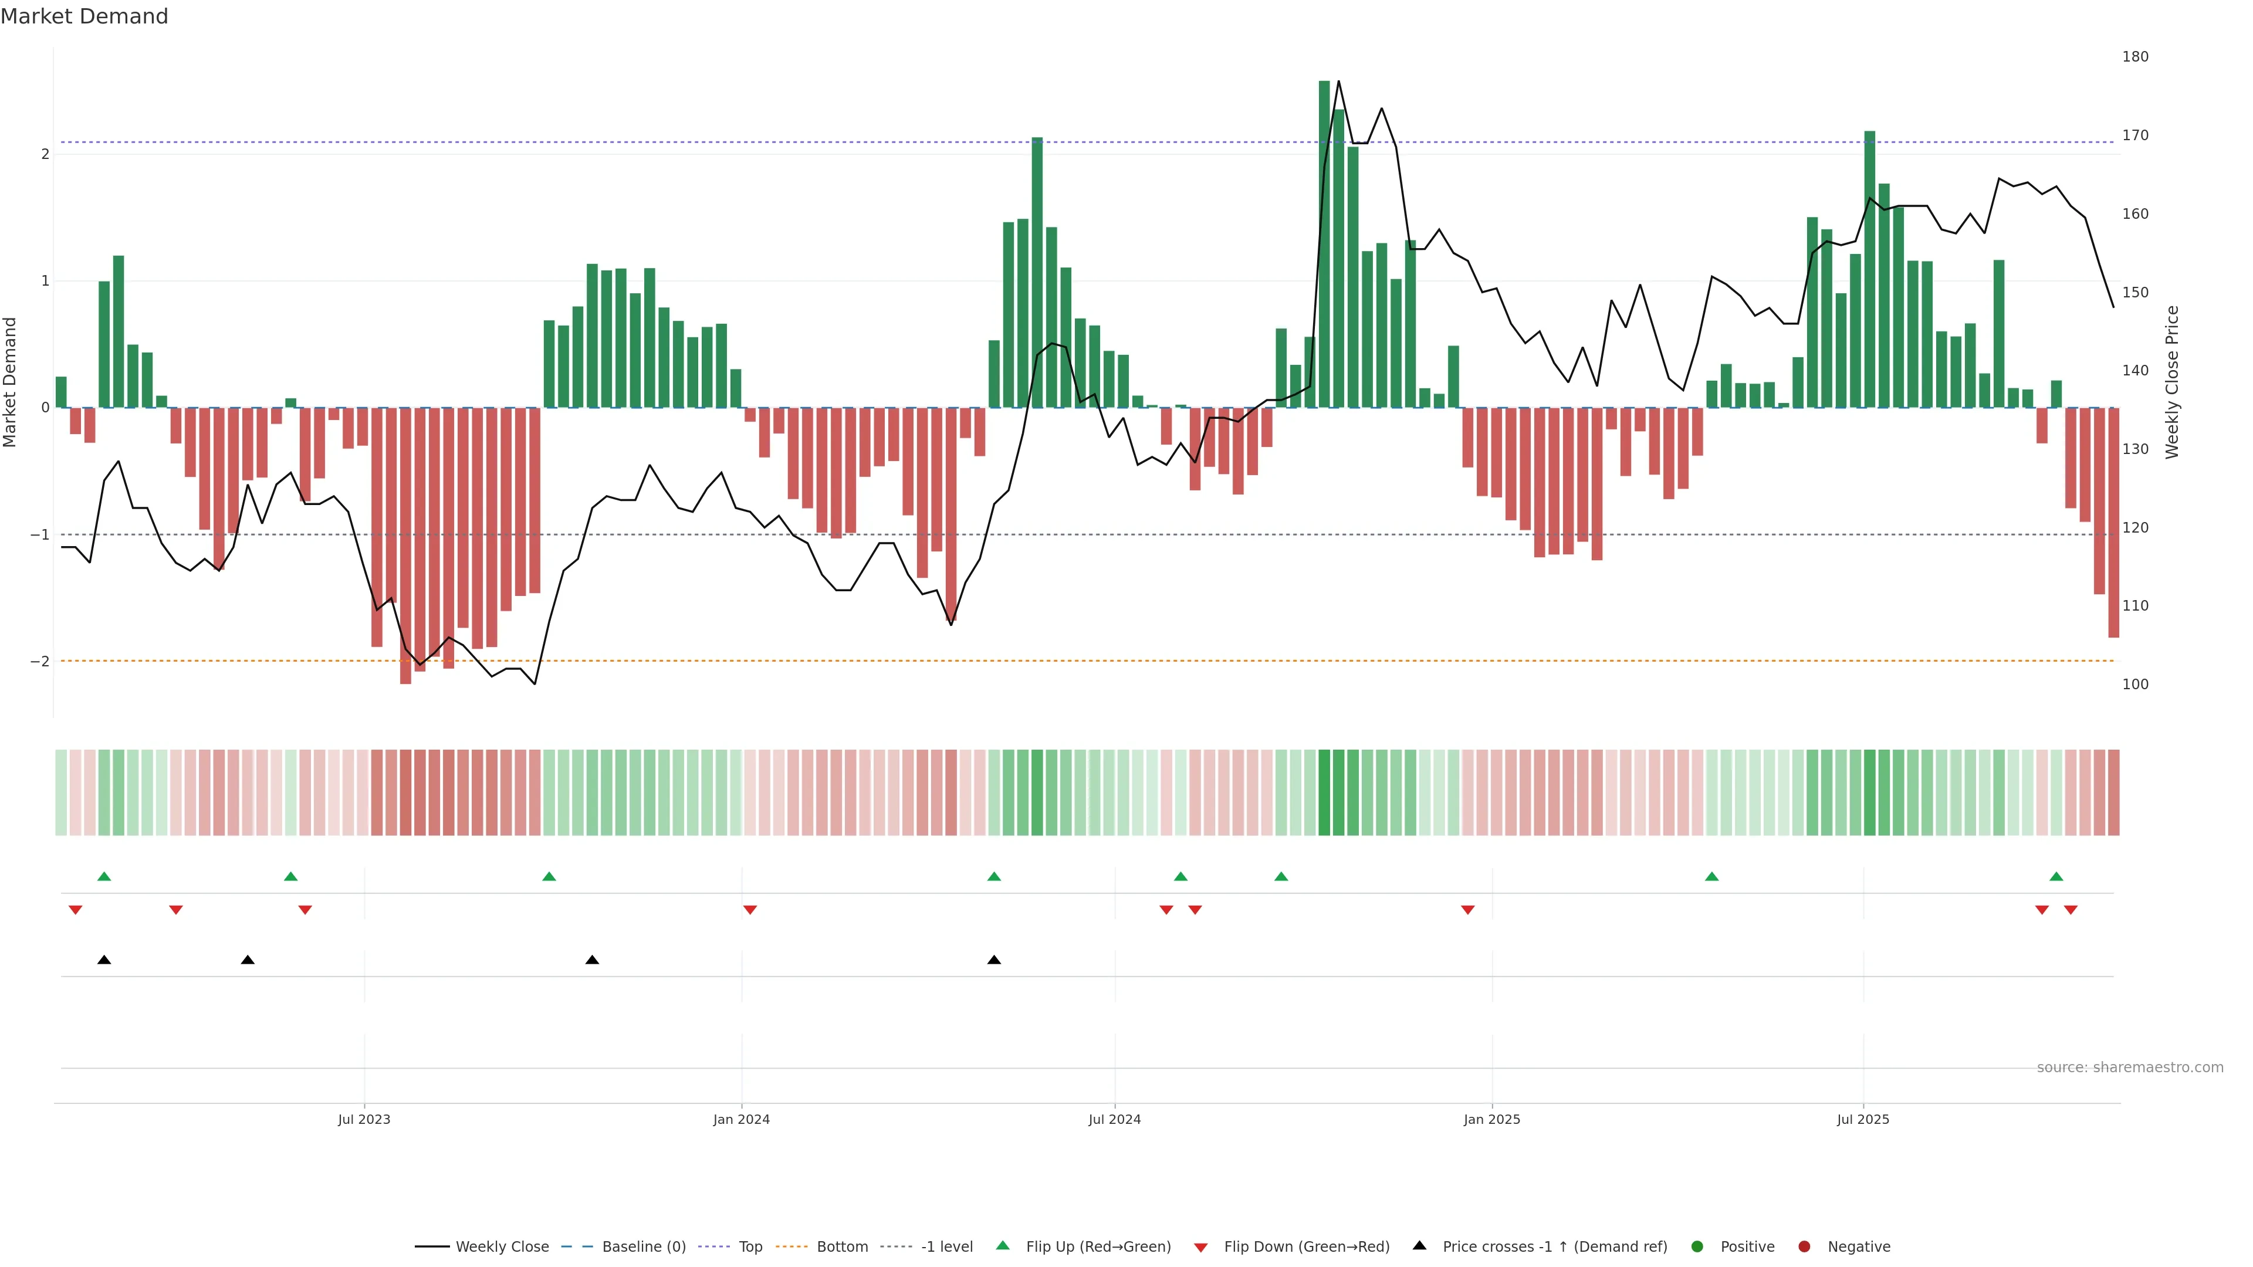Toggle the -1 level legend entry

click(x=946, y=1246)
